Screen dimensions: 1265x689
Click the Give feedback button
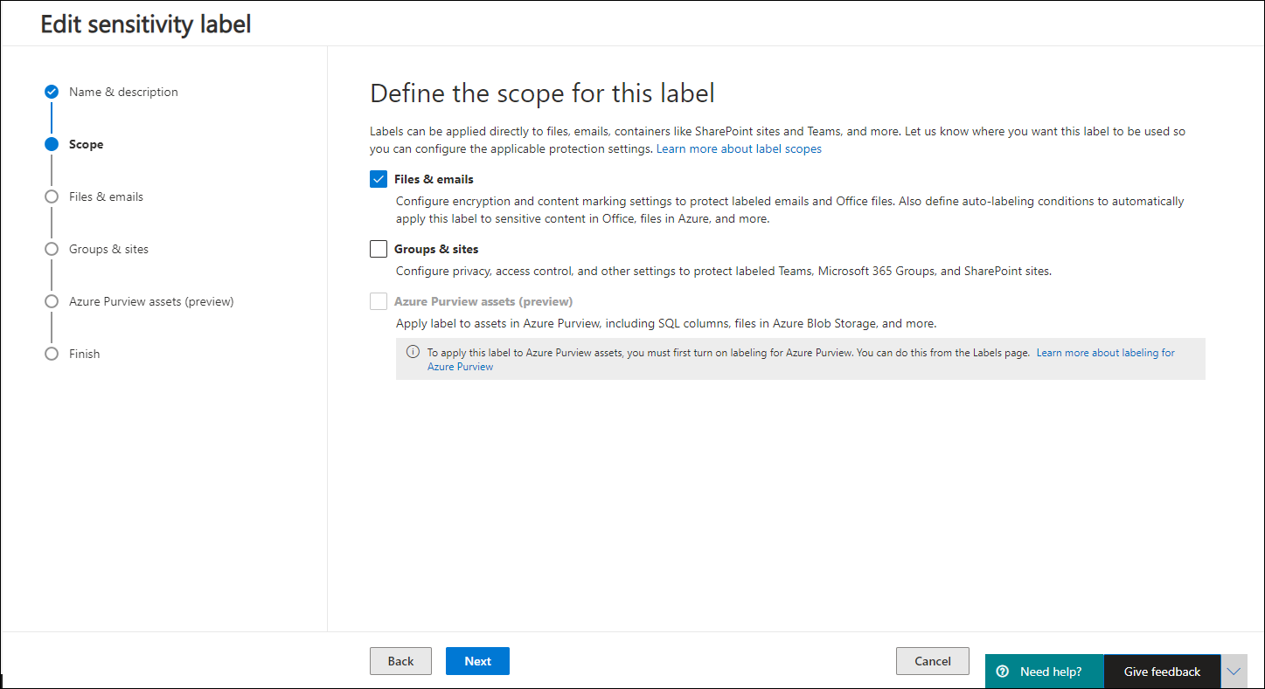1162,672
